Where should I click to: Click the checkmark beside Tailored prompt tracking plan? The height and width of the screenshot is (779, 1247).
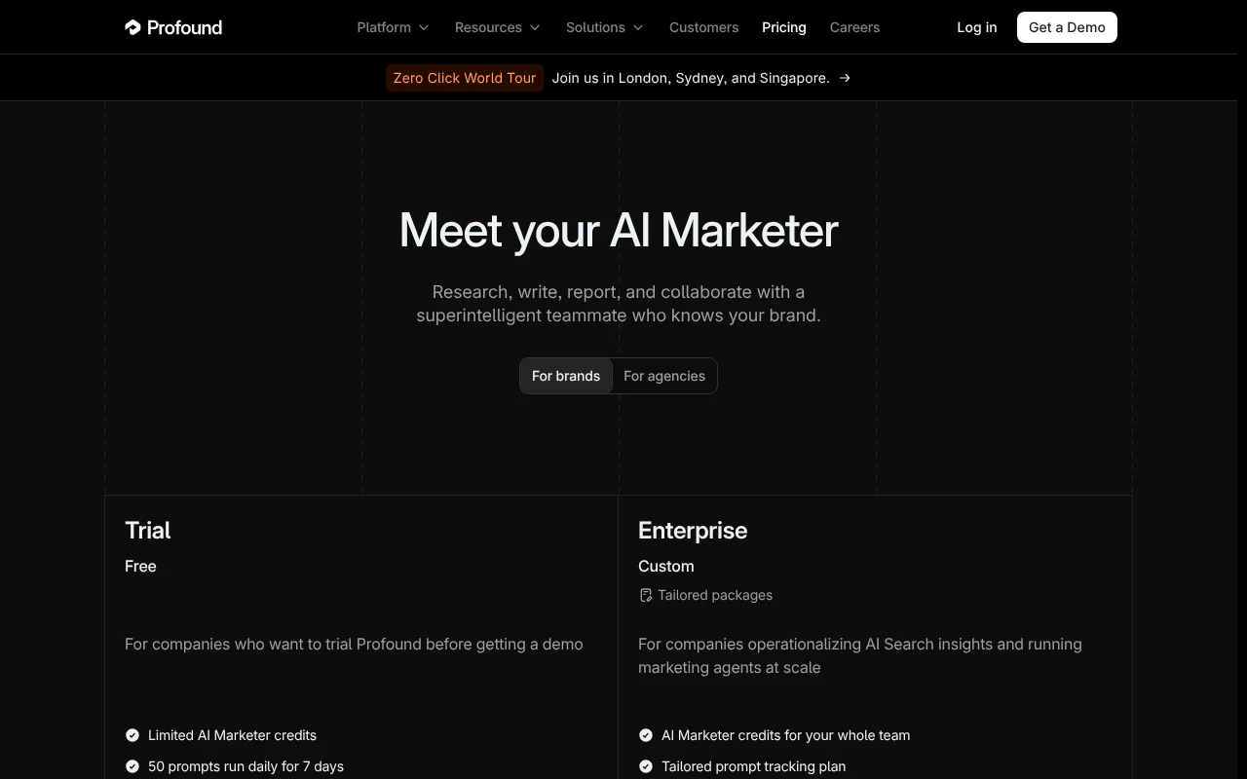[x=645, y=766]
